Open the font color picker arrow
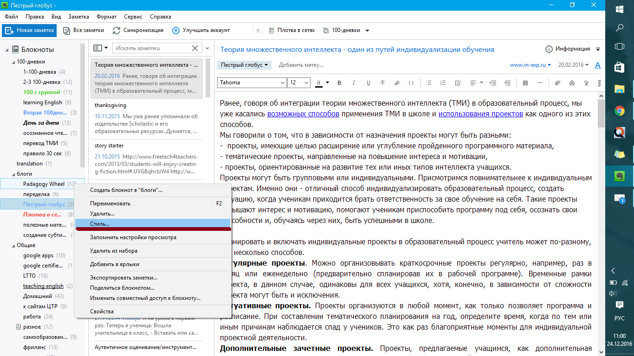The width and height of the screenshot is (634, 356). [327, 83]
